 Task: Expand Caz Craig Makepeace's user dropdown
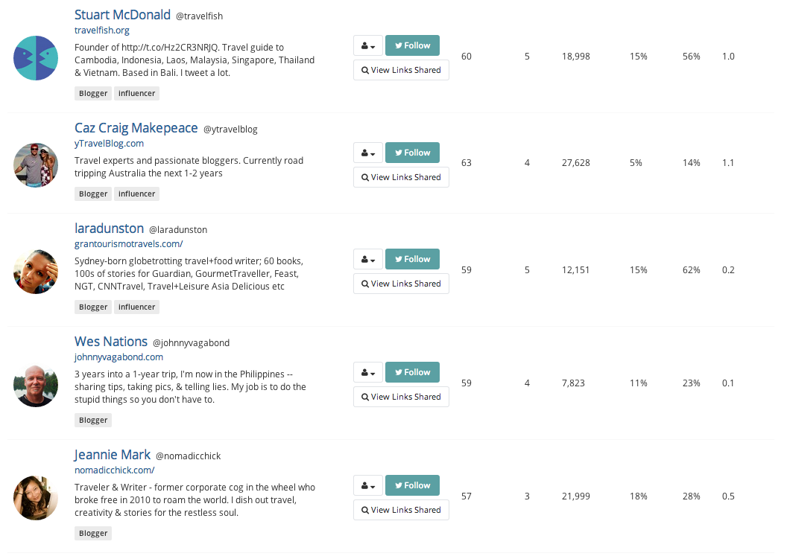coord(368,153)
